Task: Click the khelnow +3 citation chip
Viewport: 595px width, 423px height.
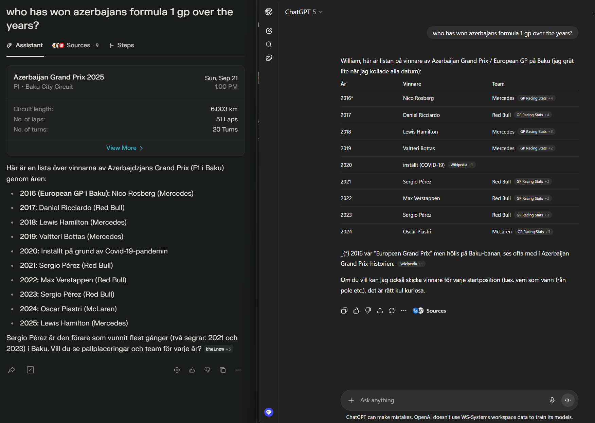Action: [218, 349]
